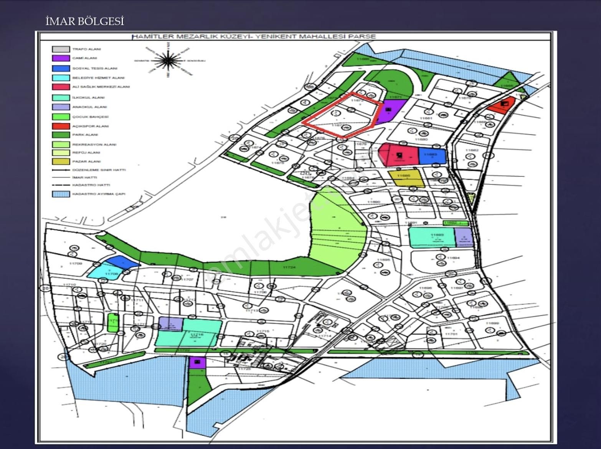Click the purple cami alanı legend swatch
Screen dimensions: 601x449
point(61,58)
